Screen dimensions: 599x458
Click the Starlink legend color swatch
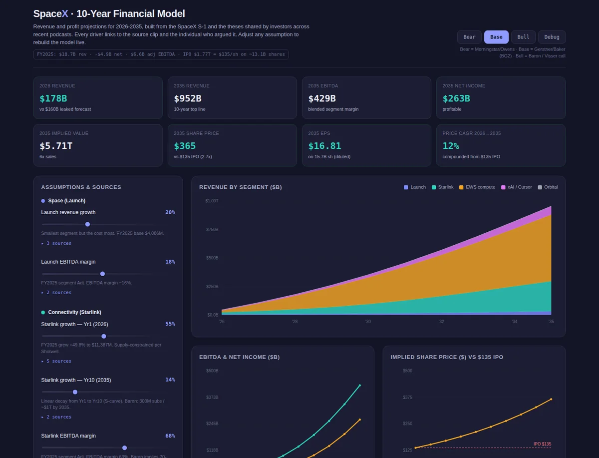[x=434, y=187]
